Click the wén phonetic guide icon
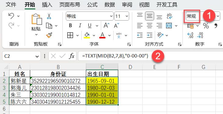The image size is (223, 114). coord(119,35)
